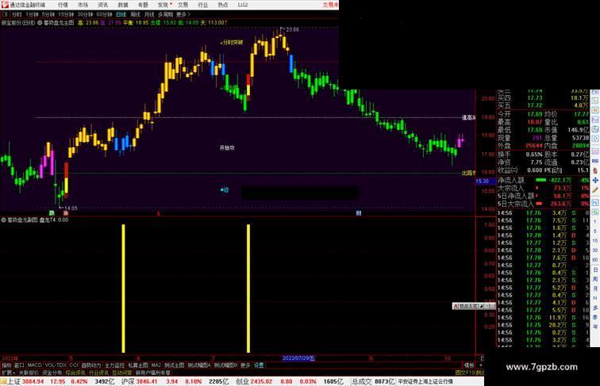
Task: Select the CCI indicator tab
Action: pyautogui.click(x=74, y=365)
